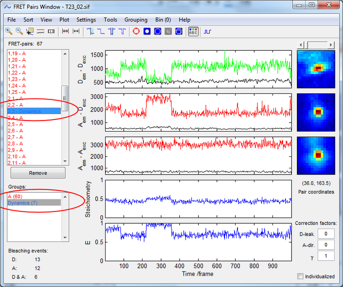The height and width of the screenshot is (287, 343).
Task: Select FRET pair 2,5 - A in list
Action: point(17,124)
